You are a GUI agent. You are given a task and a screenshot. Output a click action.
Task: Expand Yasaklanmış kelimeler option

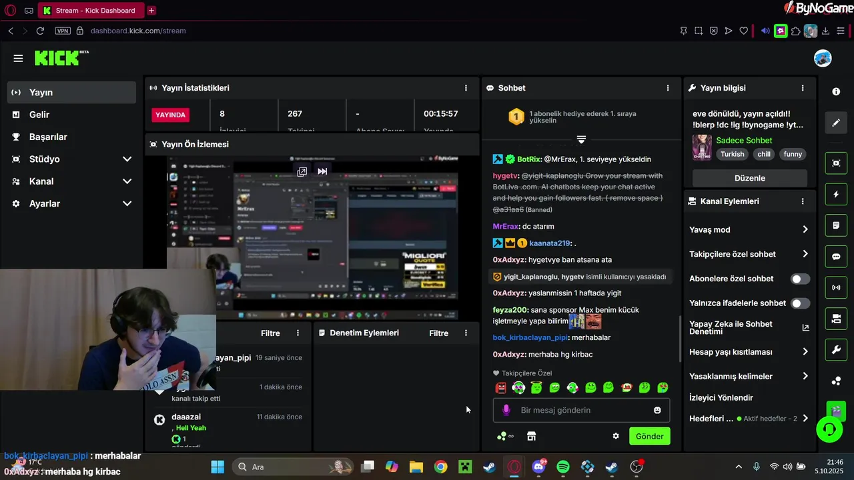pyautogui.click(x=805, y=376)
